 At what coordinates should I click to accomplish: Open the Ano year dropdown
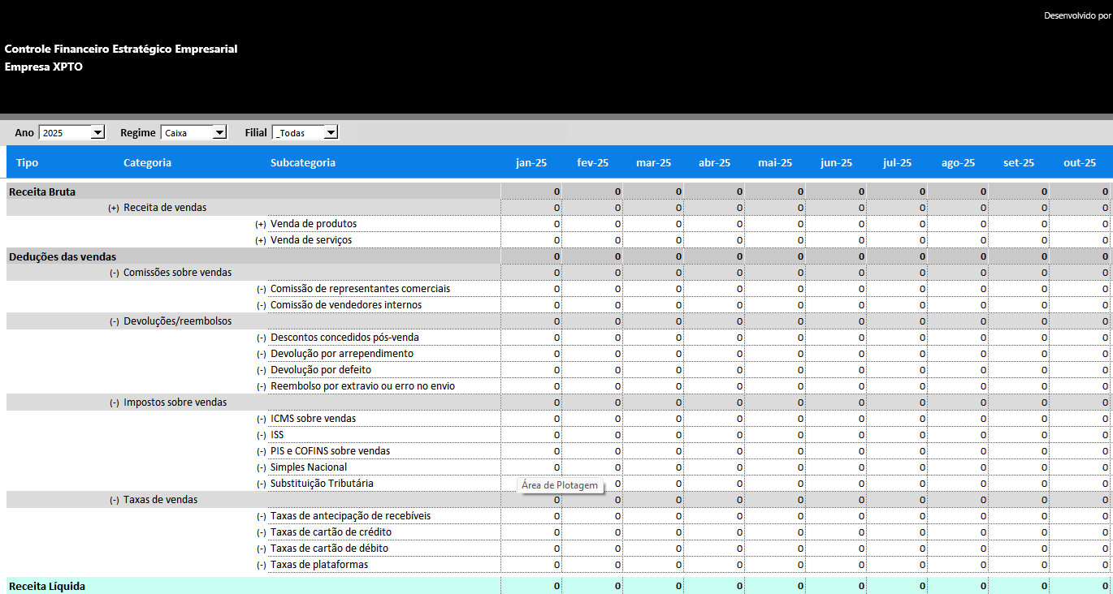pyautogui.click(x=97, y=132)
